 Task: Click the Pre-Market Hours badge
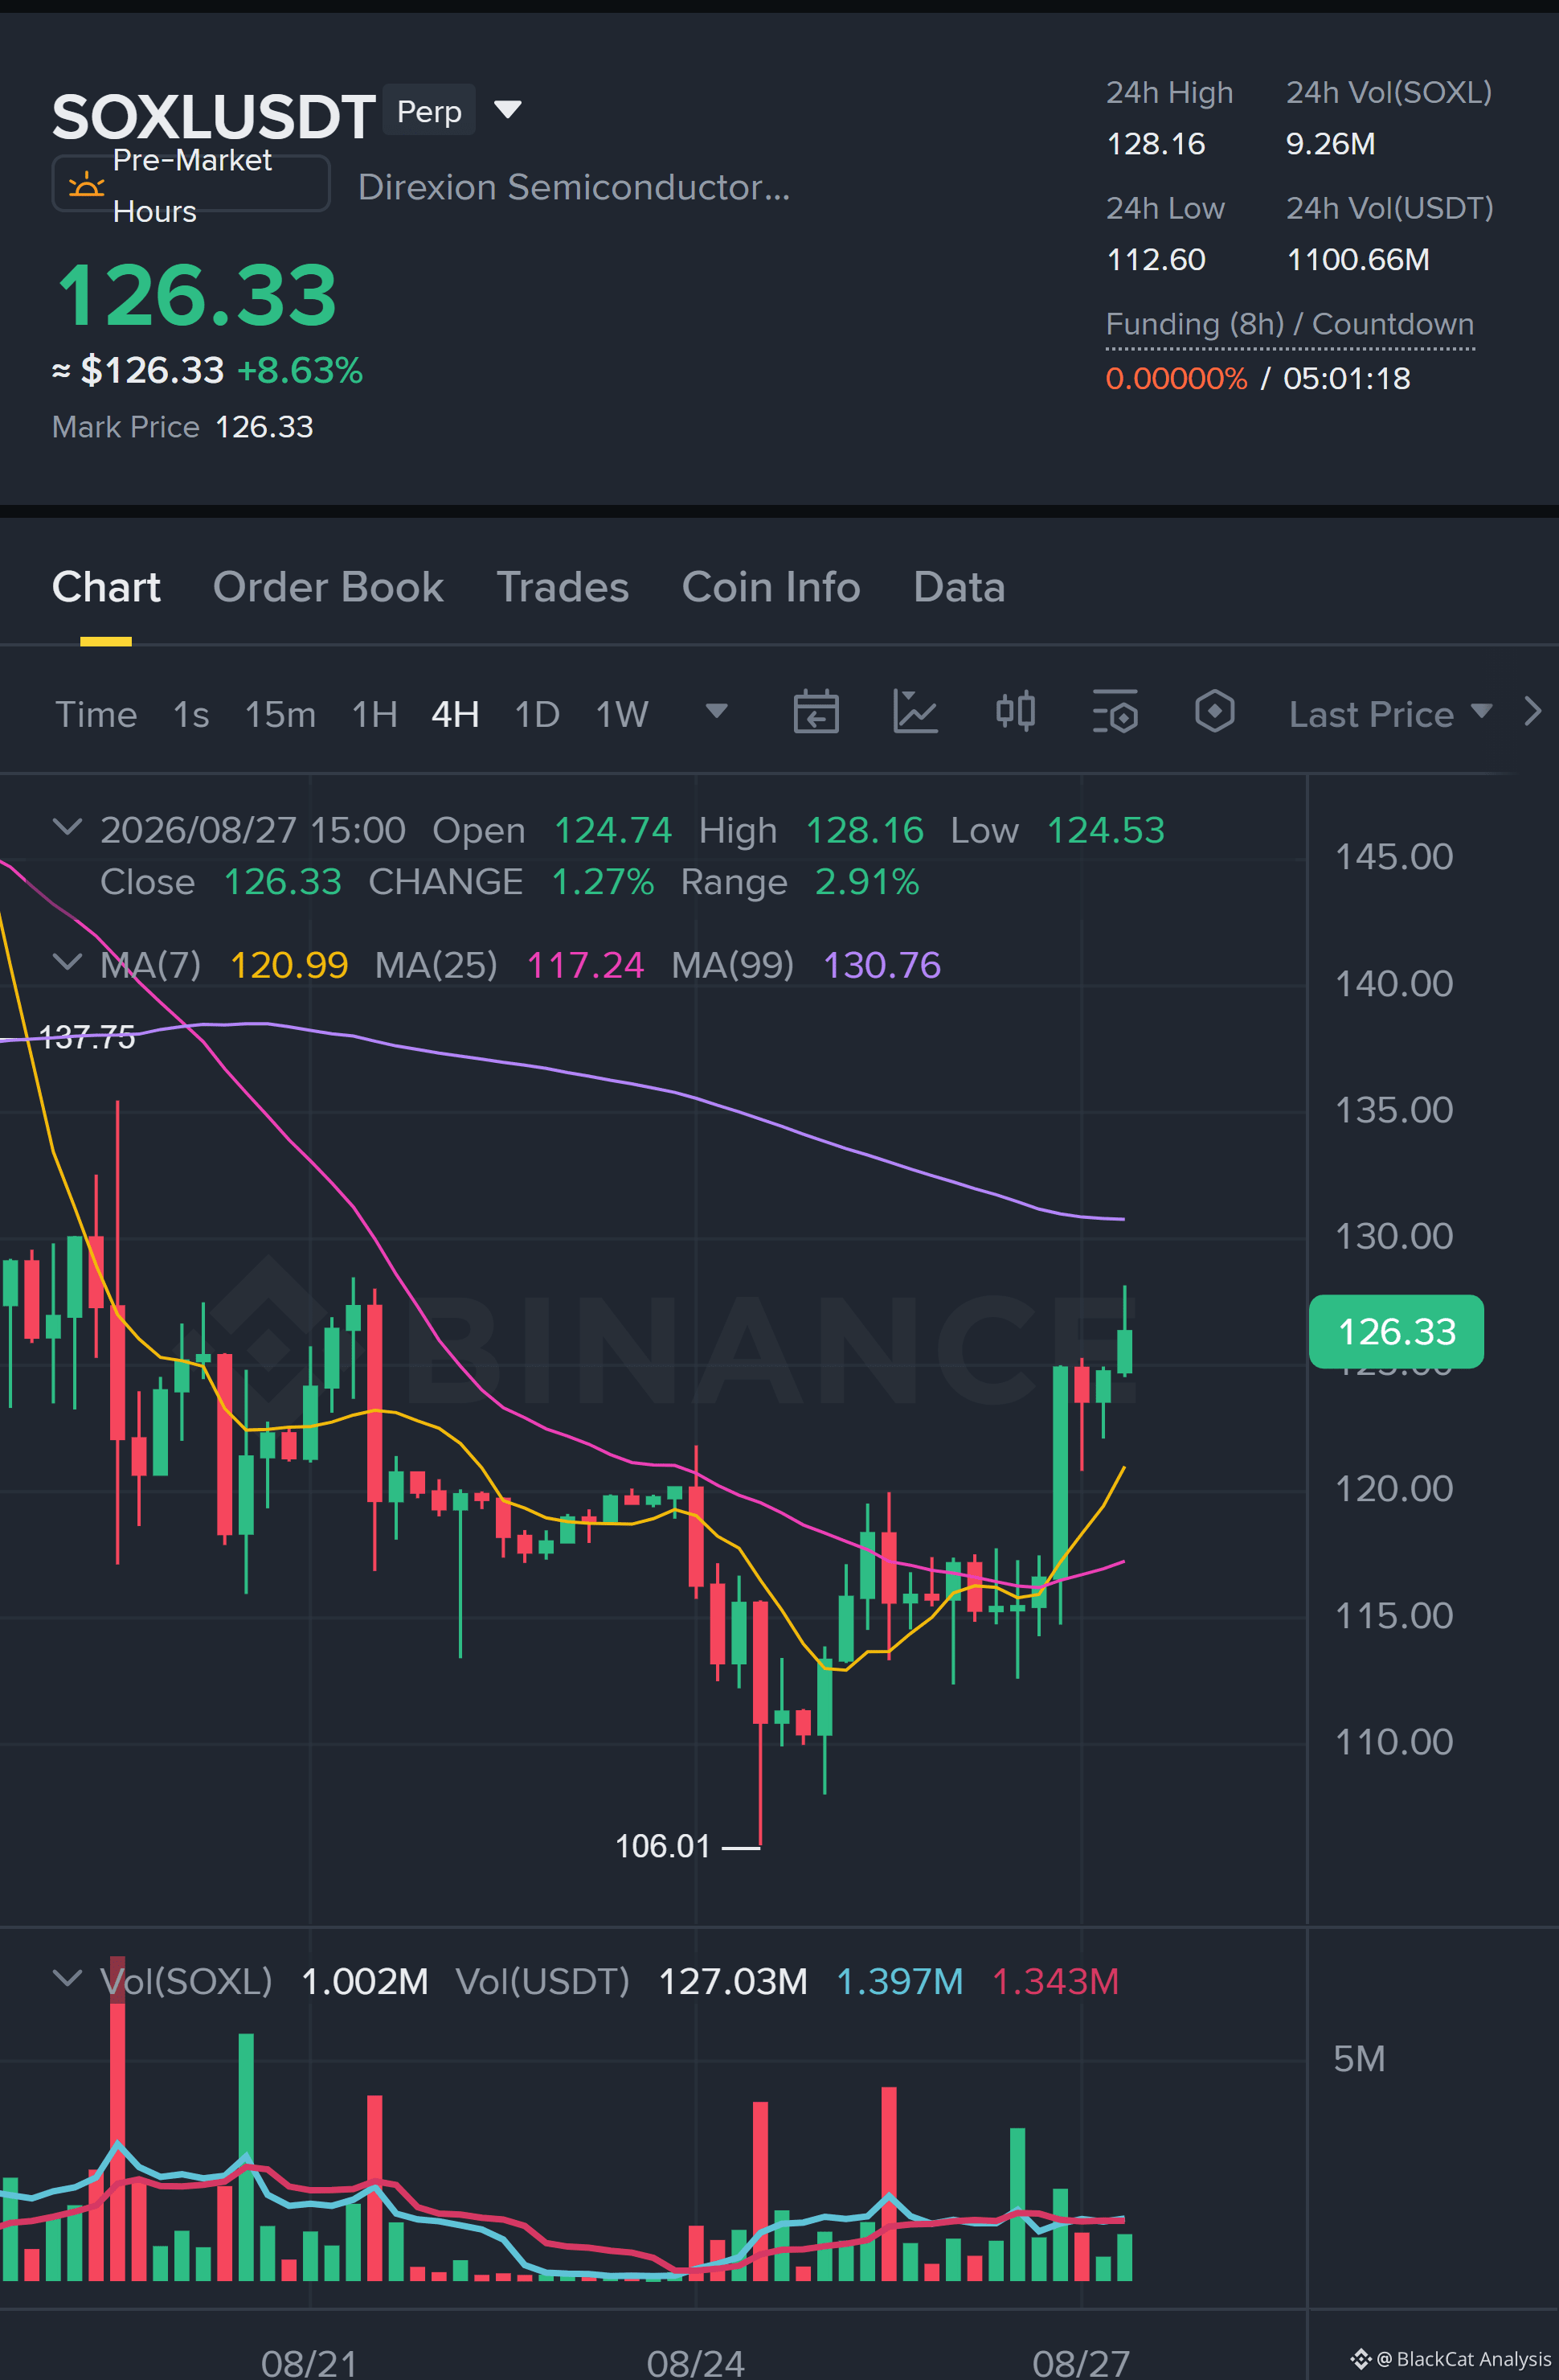191,184
